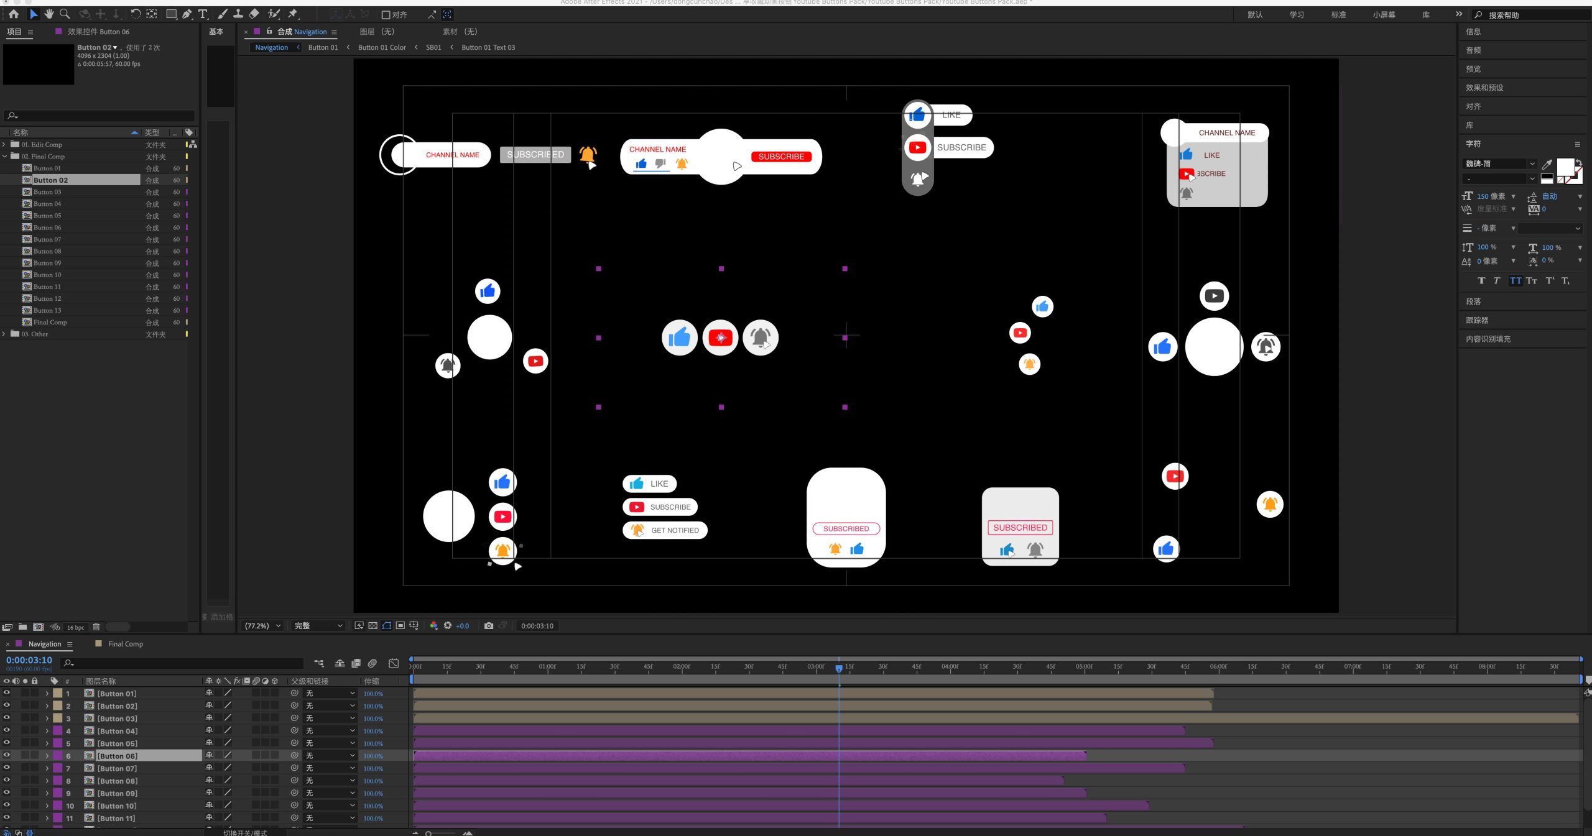Image resolution: width=1592 pixels, height=836 pixels.
Task: Click the Home icon in the toolbar
Action: pos(14,14)
